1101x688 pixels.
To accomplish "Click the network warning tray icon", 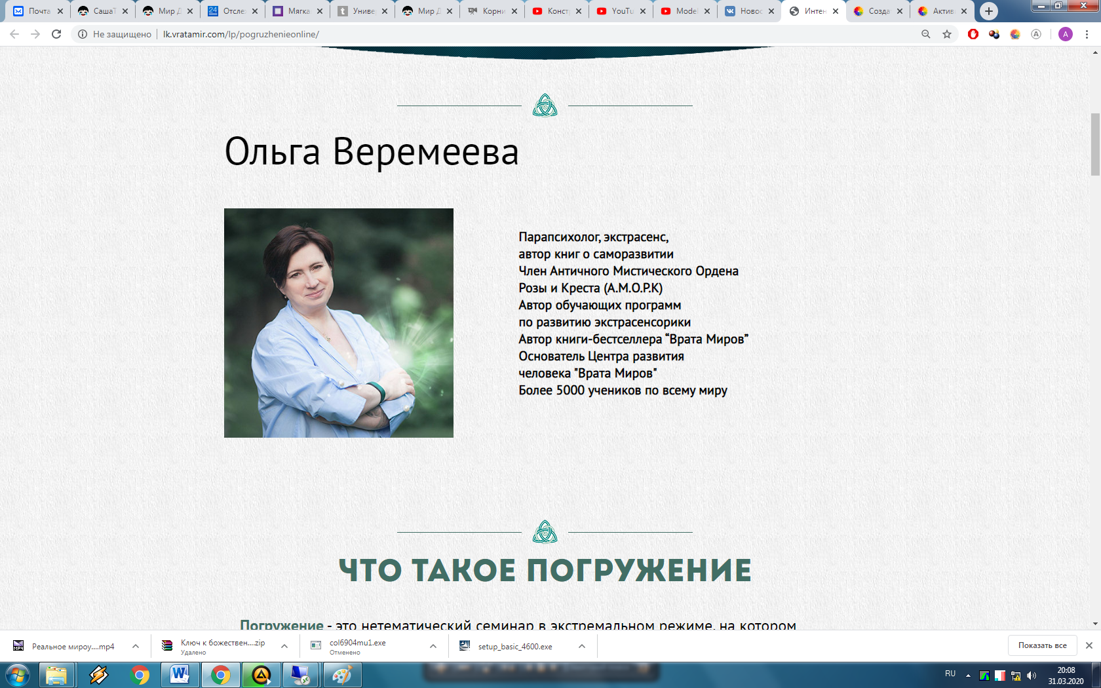I will (x=1016, y=676).
